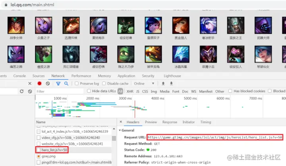Open the Security tab
The height and width of the screenshot is (166, 286).
point(148,76)
